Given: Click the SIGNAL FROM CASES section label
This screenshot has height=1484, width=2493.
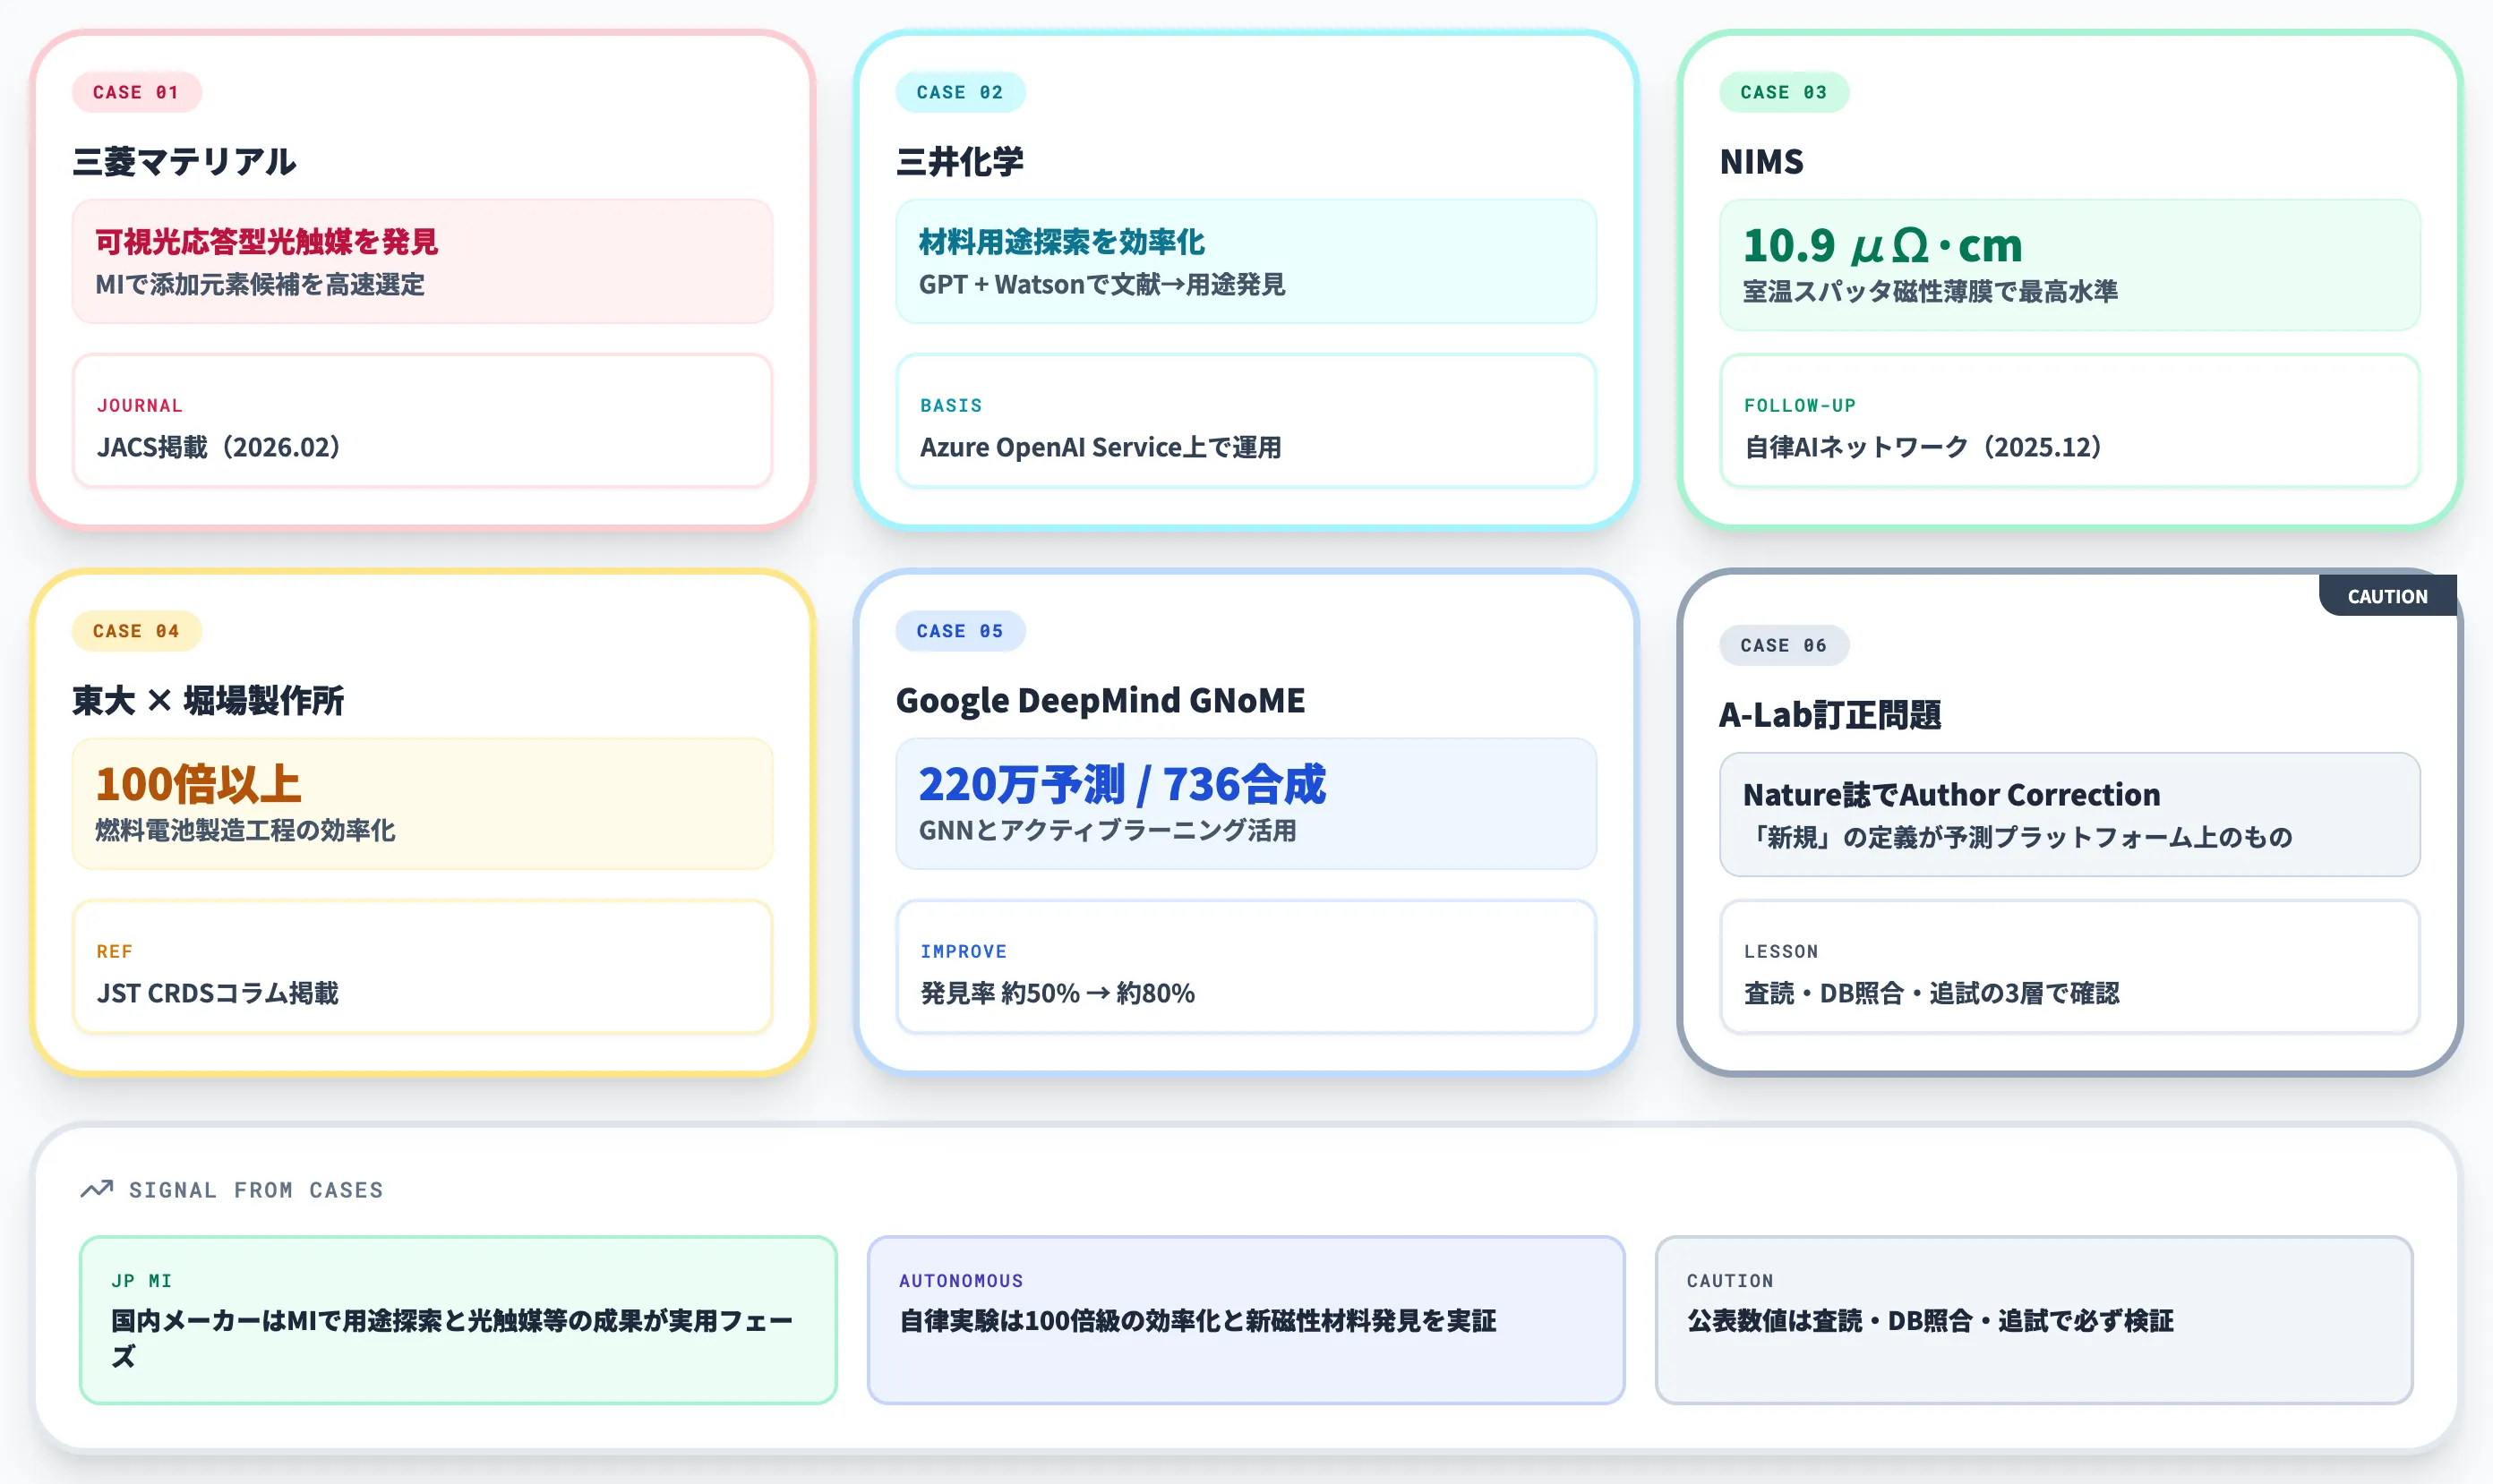Looking at the screenshot, I should pyautogui.click(x=256, y=1190).
